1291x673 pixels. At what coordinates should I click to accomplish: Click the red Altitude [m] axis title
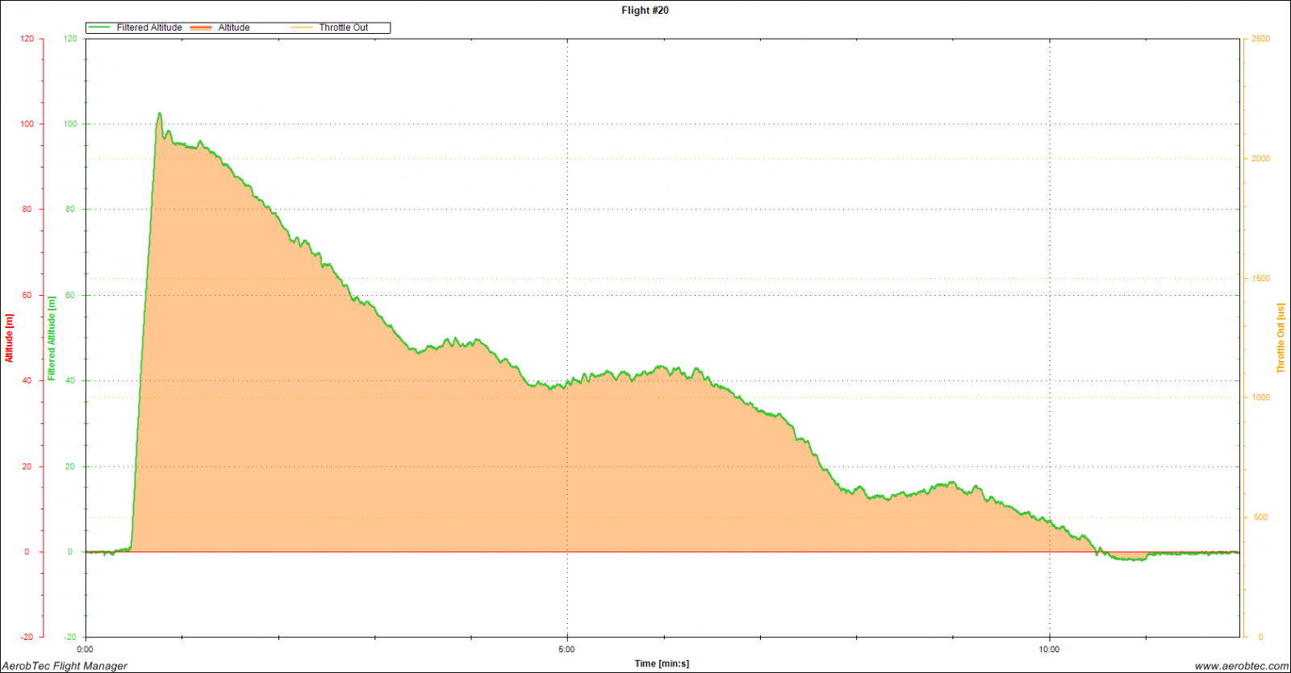coord(10,338)
